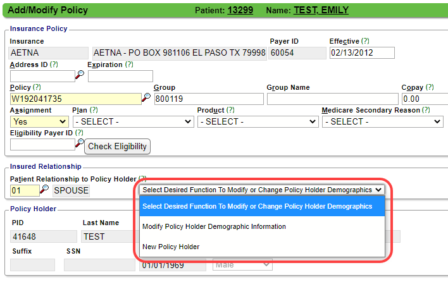Click the Address ID magnifier lookup icon
Viewport: 448px width, 282px height.
pyautogui.click(x=80, y=76)
